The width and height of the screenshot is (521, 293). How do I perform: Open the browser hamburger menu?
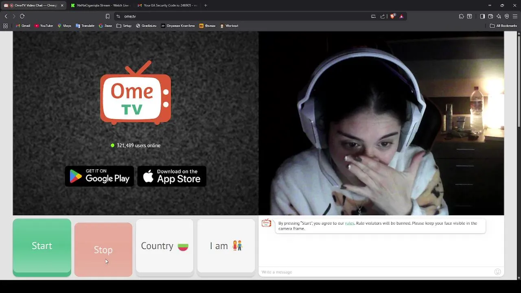[515, 16]
